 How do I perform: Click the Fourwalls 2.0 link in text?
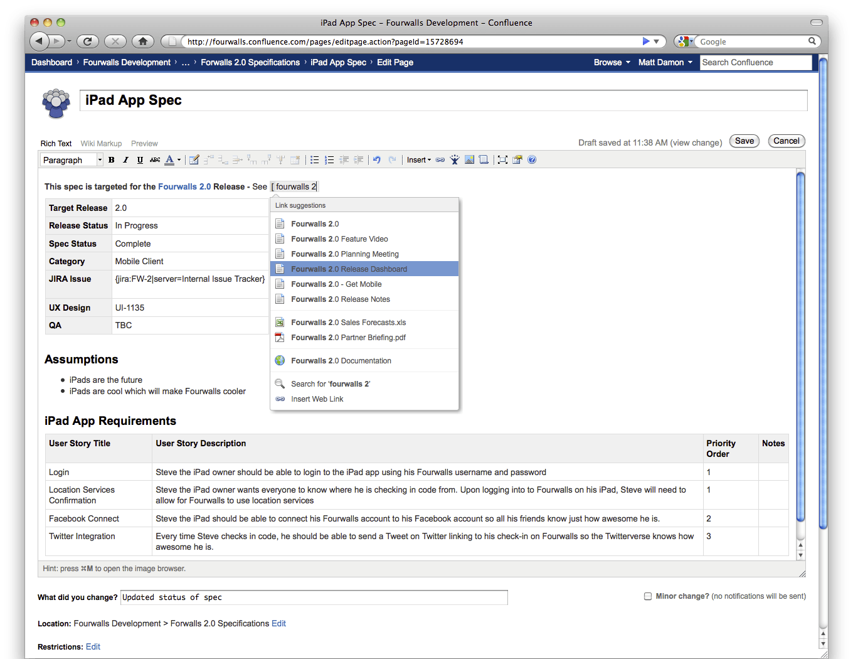(184, 186)
